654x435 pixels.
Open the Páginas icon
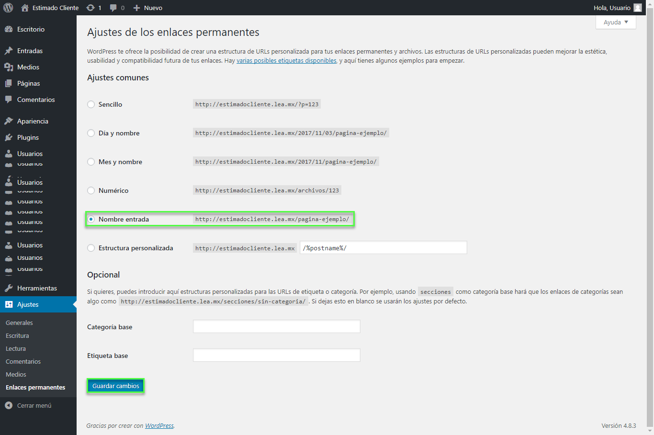[x=9, y=83]
